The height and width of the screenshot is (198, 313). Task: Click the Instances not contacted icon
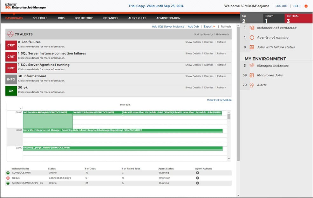(252, 28)
